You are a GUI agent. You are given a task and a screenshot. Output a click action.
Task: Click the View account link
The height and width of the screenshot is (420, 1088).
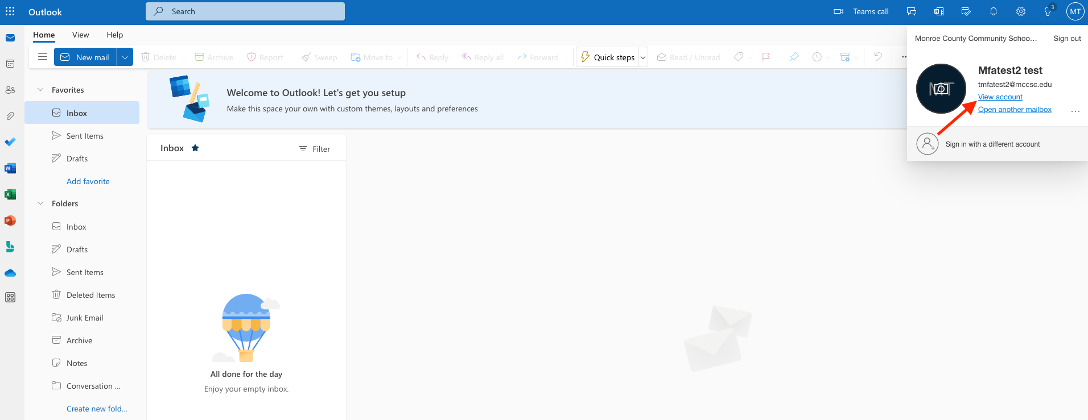click(x=1000, y=97)
